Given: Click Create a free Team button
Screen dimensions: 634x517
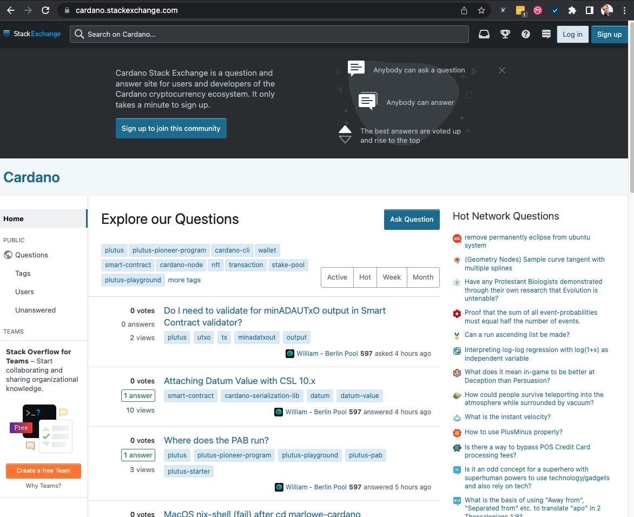Looking at the screenshot, I should pos(44,470).
